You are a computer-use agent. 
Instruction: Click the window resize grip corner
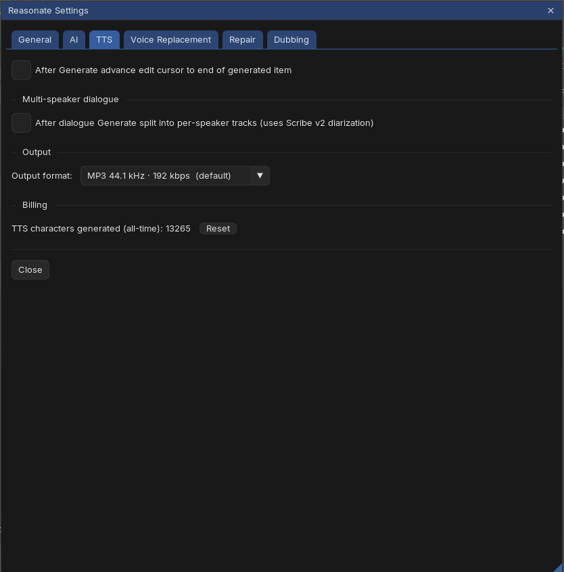click(x=560, y=568)
